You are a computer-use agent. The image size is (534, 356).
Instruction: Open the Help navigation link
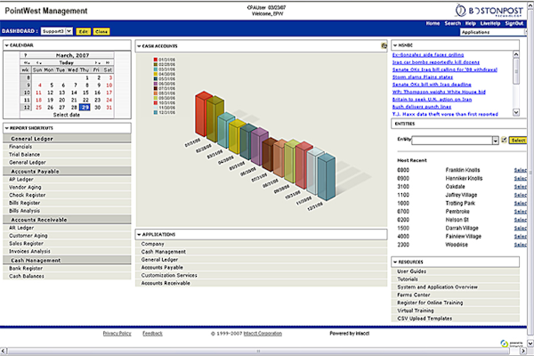(x=470, y=23)
